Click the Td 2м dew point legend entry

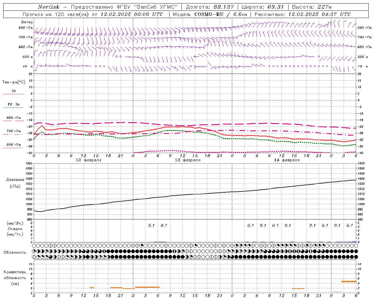point(14,104)
